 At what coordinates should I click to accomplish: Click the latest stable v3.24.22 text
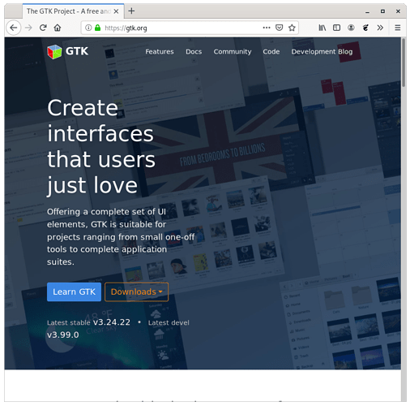(88, 322)
